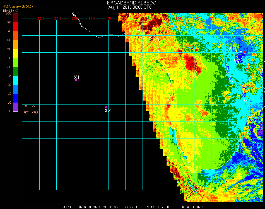Click the OUT VALR legend label
The image size is (265, 209).
[35, 109]
